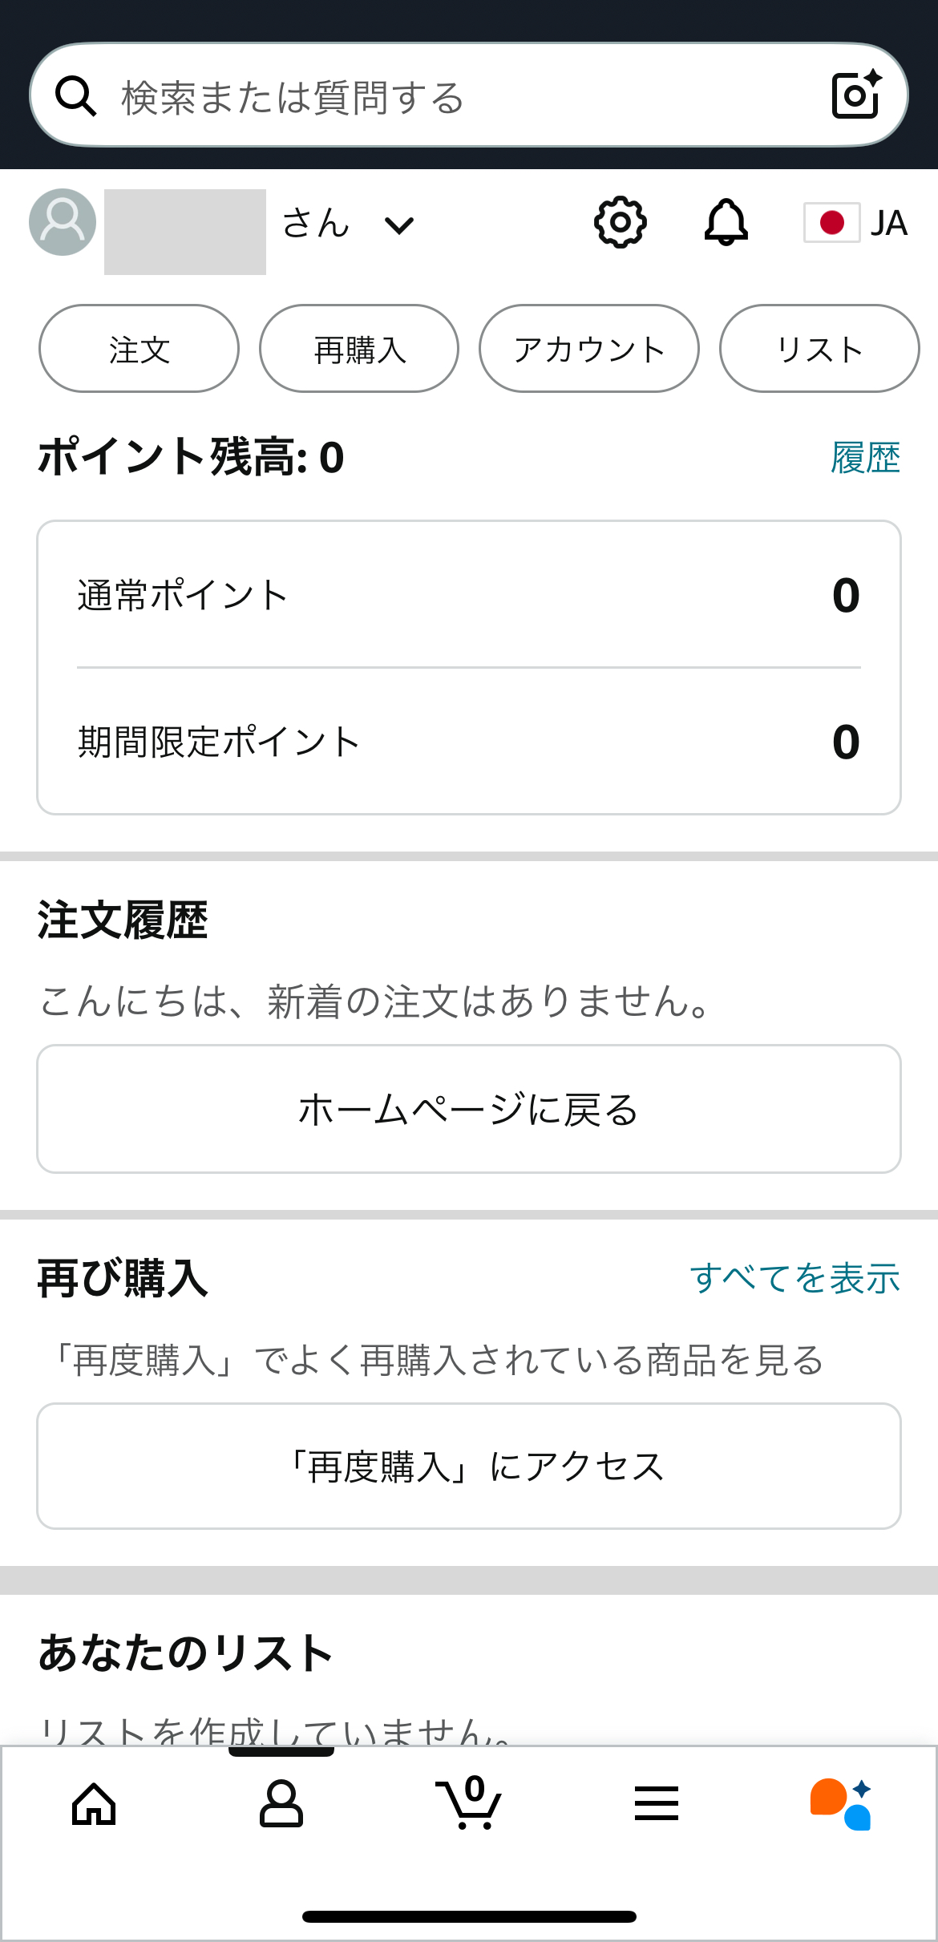Screen dimensions: 938x1942
Task: Launch the AI assistant chat icon
Action: tap(840, 1804)
